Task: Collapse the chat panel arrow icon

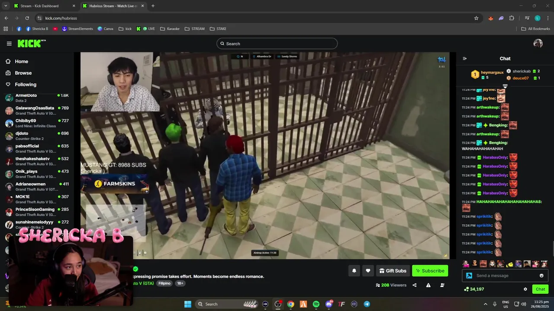Action: point(464,59)
